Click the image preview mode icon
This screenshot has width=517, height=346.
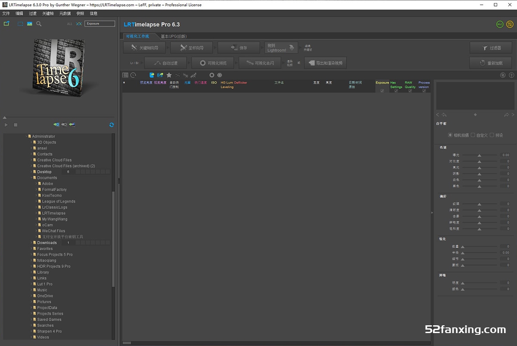(30, 24)
